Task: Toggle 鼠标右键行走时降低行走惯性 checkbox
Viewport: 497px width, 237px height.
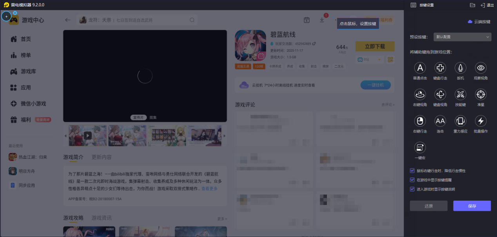Action: click(x=412, y=171)
